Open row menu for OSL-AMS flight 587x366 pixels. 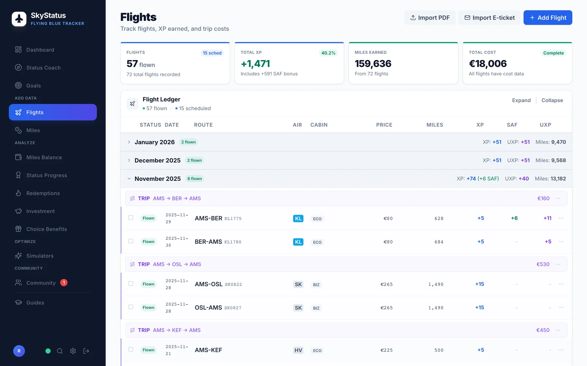[x=561, y=307]
